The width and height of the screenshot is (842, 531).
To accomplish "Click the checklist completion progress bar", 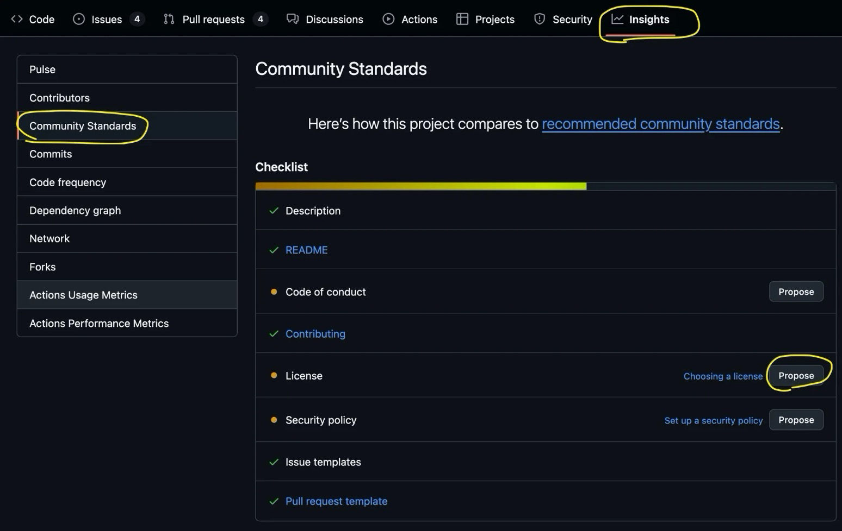I will click(545, 186).
